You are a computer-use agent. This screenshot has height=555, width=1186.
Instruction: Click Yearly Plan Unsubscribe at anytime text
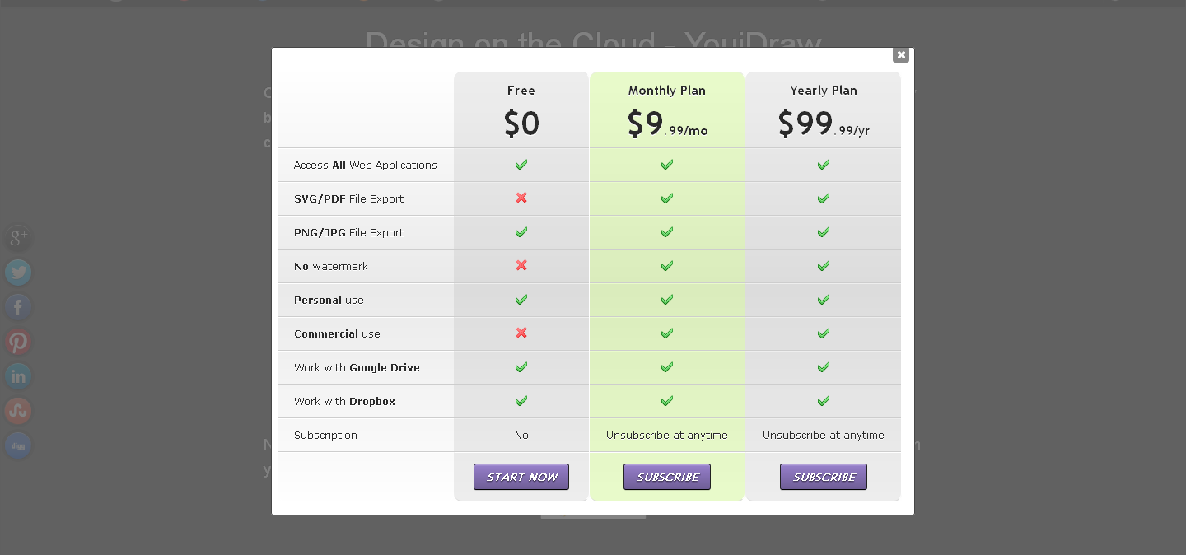824,435
